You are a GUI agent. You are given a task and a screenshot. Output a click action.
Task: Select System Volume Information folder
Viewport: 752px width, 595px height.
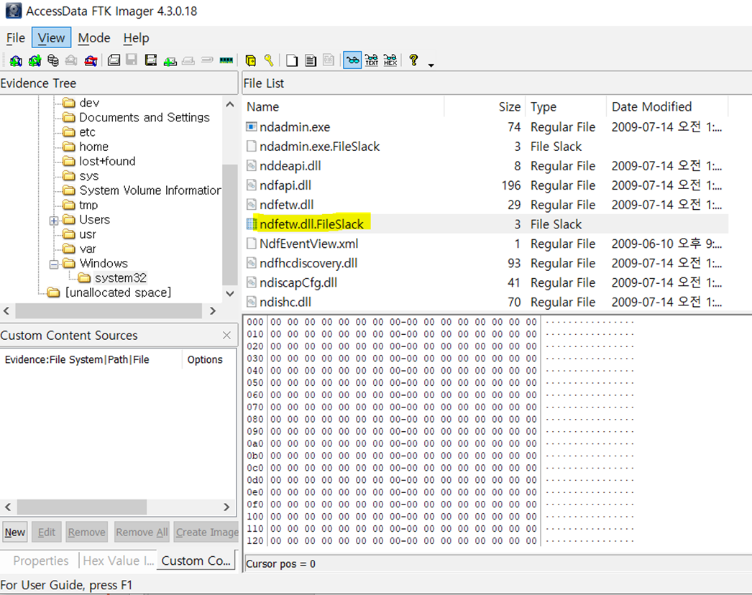pyautogui.click(x=150, y=190)
